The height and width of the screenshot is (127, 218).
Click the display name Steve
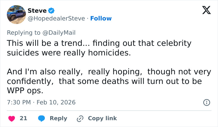(37, 11)
